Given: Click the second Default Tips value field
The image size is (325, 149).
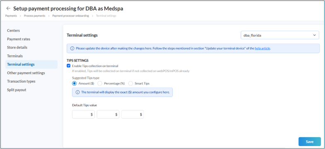Looking at the screenshot, I should [108, 114].
